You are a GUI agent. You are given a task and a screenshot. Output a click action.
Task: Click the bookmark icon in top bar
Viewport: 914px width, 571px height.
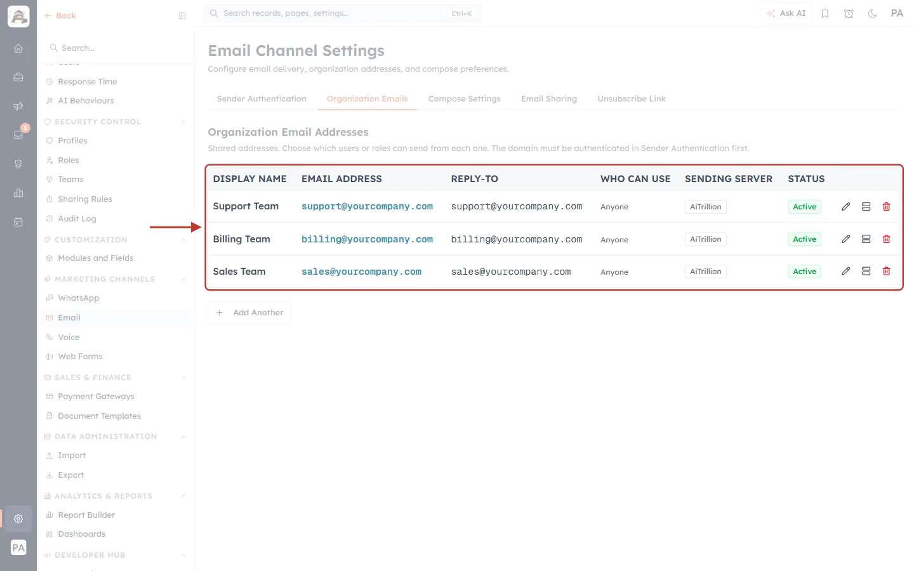[825, 13]
